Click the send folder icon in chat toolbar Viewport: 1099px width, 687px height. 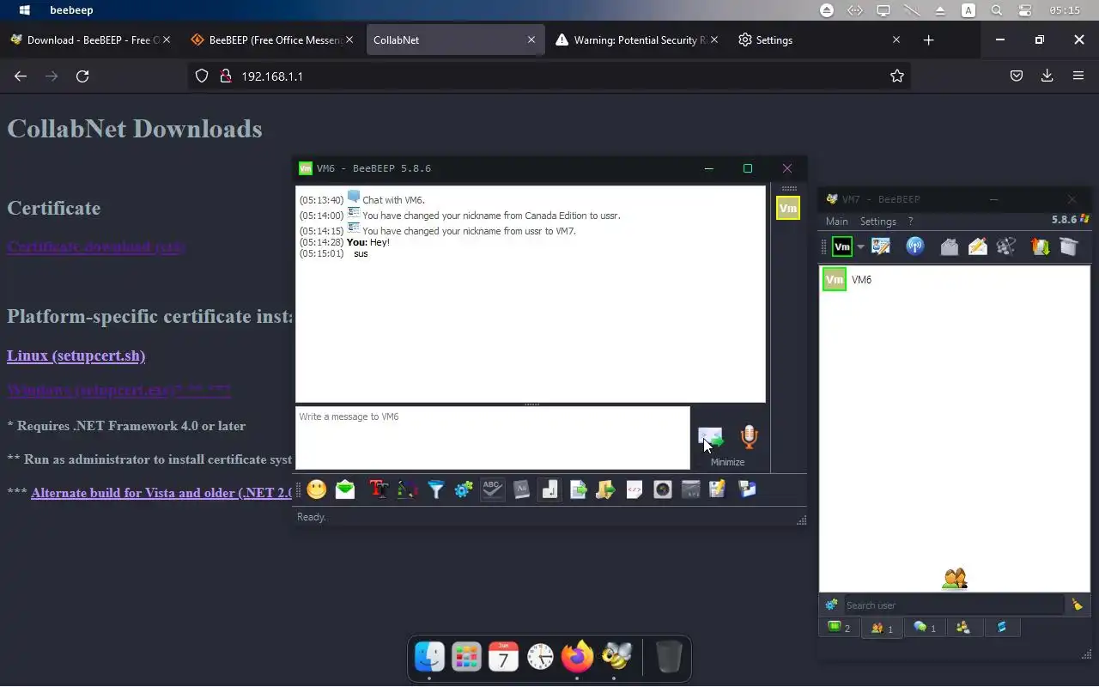(x=605, y=489)
